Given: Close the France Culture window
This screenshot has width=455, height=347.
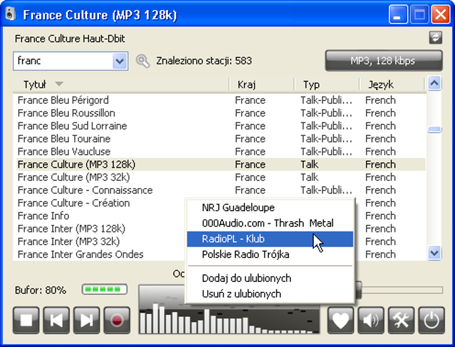Looking at the screenshot, I should pyautogui.click(x=441, y=14).
